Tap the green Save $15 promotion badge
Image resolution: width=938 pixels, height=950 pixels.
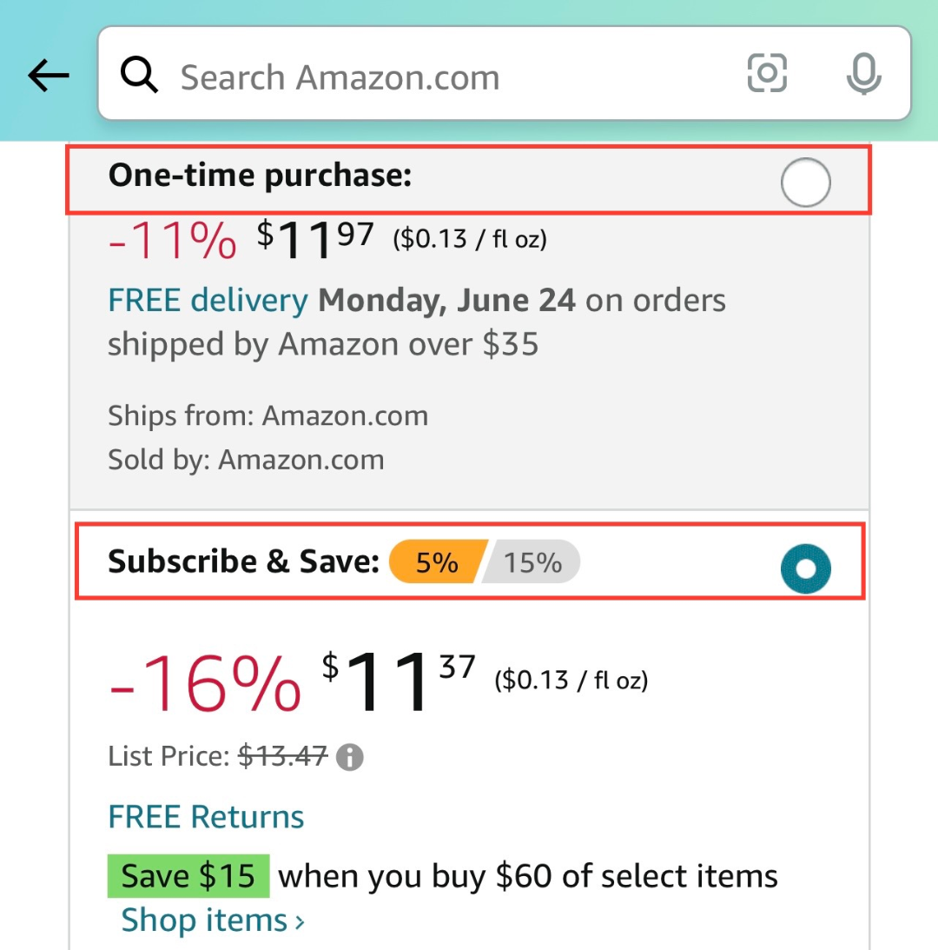pyautogui.click(x=188, y=876)
